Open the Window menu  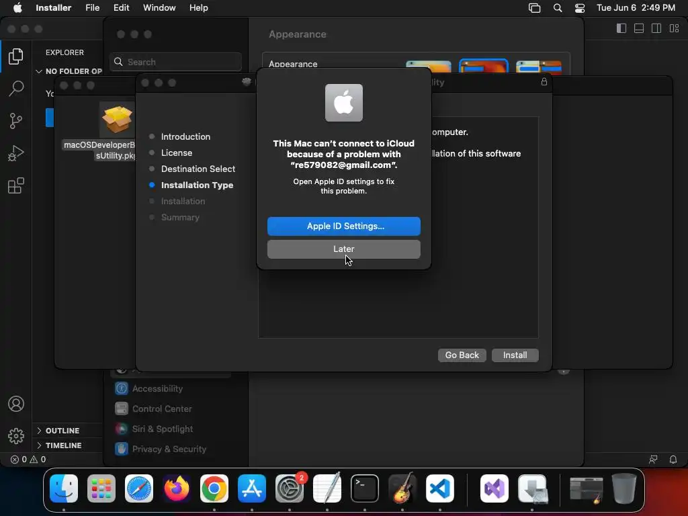[x=159, y=7]
